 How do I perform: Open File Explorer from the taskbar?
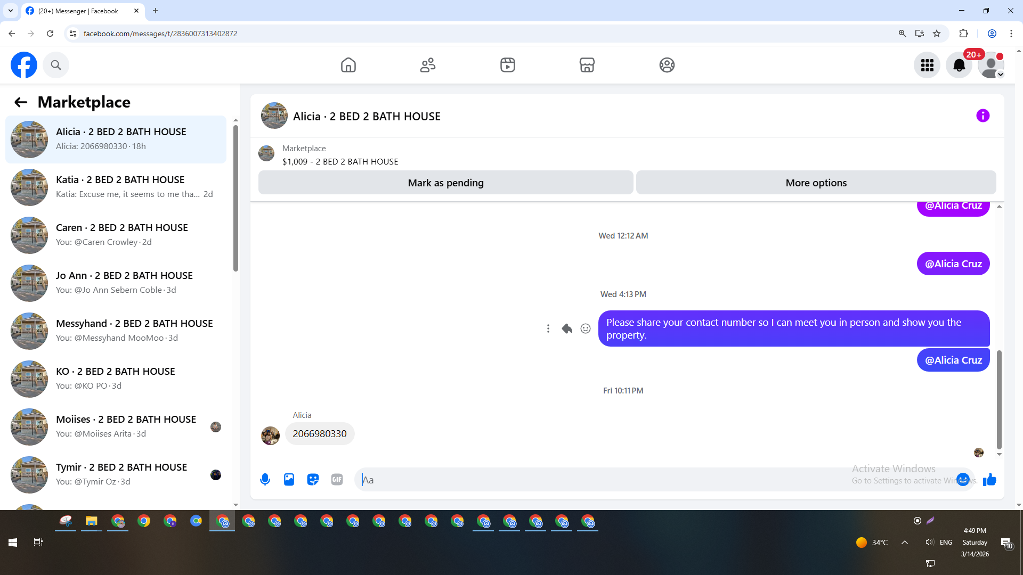[x=92, y=521]
